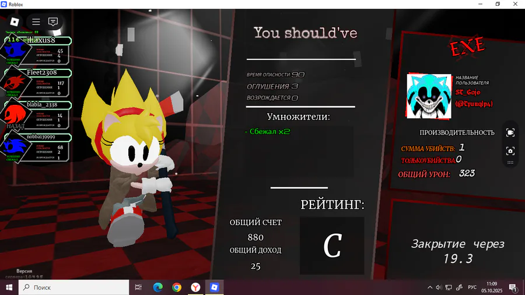Image resolution: width=525 pixels, height=295 pixels.
Task: Open network settings tray icon
Action: (449, 287)
